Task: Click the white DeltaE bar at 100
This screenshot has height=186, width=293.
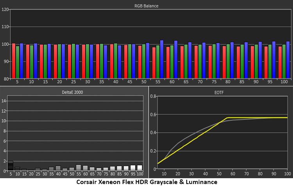Action: (140, 168)
